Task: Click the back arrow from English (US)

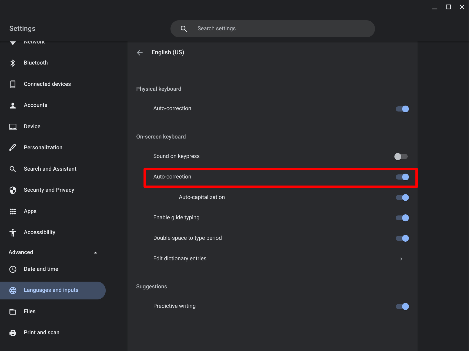Action: pyautogui.click(x=140, y=52)
